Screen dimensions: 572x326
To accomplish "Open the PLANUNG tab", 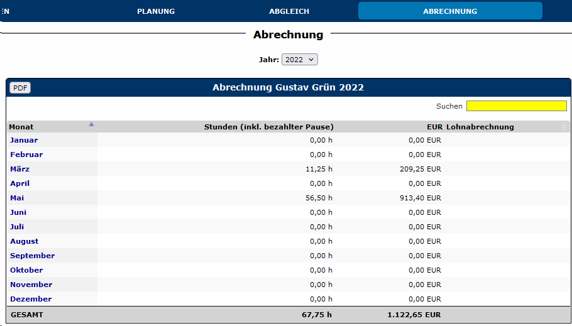I will 156,11.
